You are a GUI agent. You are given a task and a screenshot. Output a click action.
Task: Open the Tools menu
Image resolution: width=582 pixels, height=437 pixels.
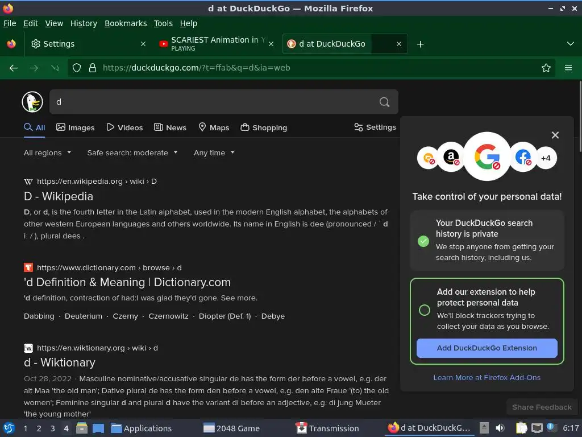(163, 23)
